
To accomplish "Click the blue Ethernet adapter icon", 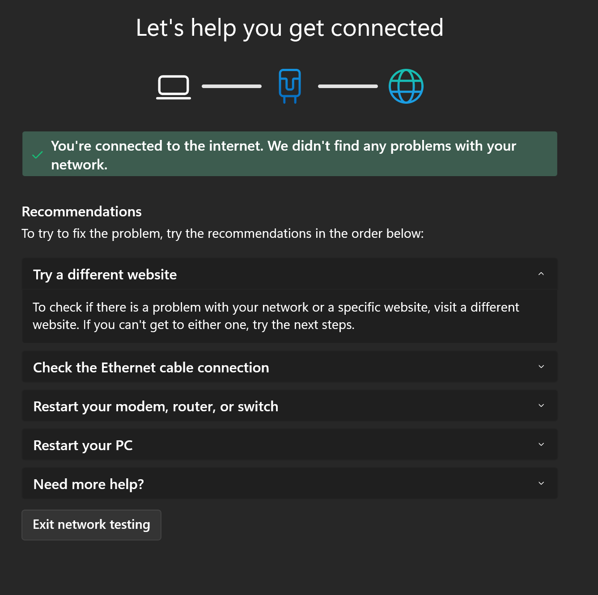I will [290, 86].
